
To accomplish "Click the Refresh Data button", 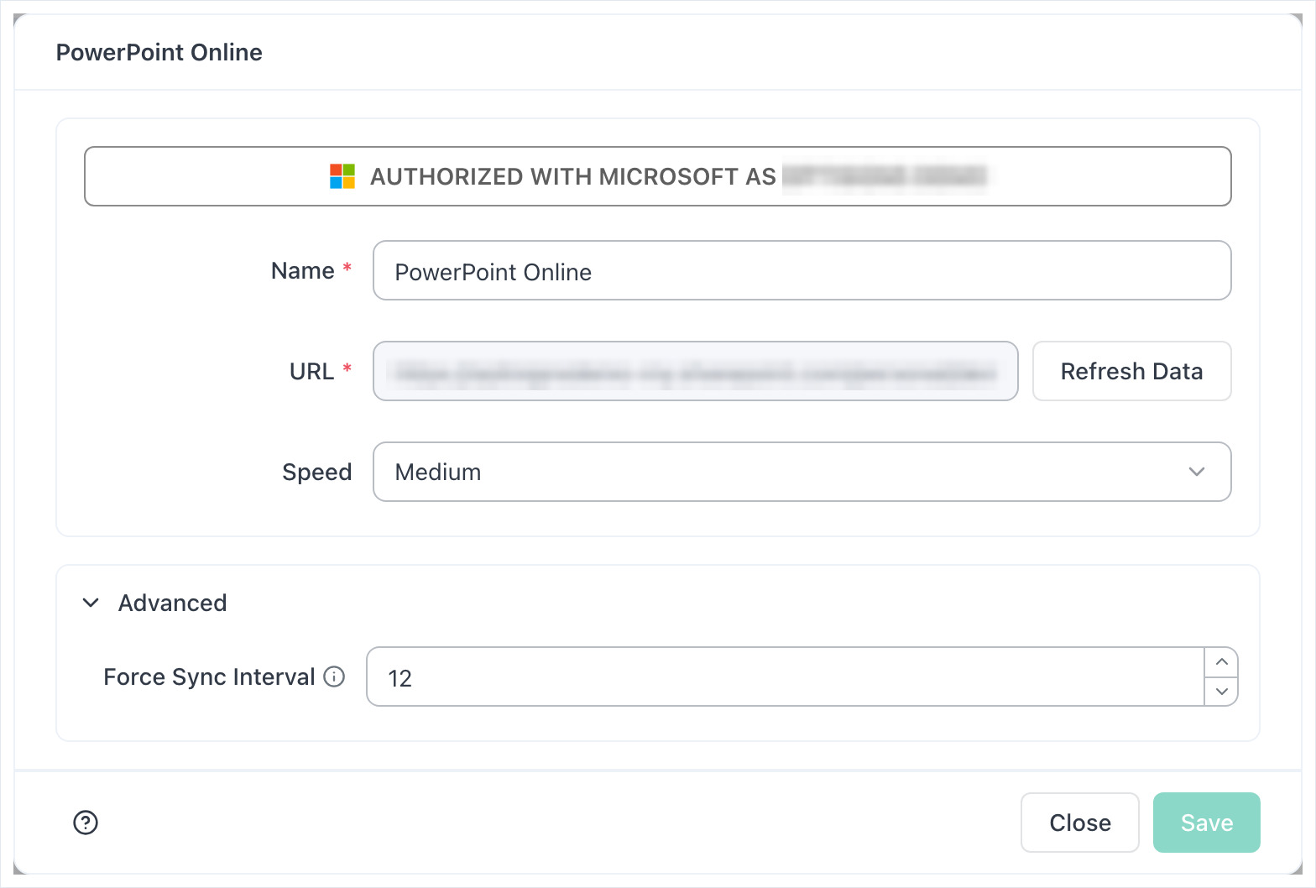I will [1131, 371].
